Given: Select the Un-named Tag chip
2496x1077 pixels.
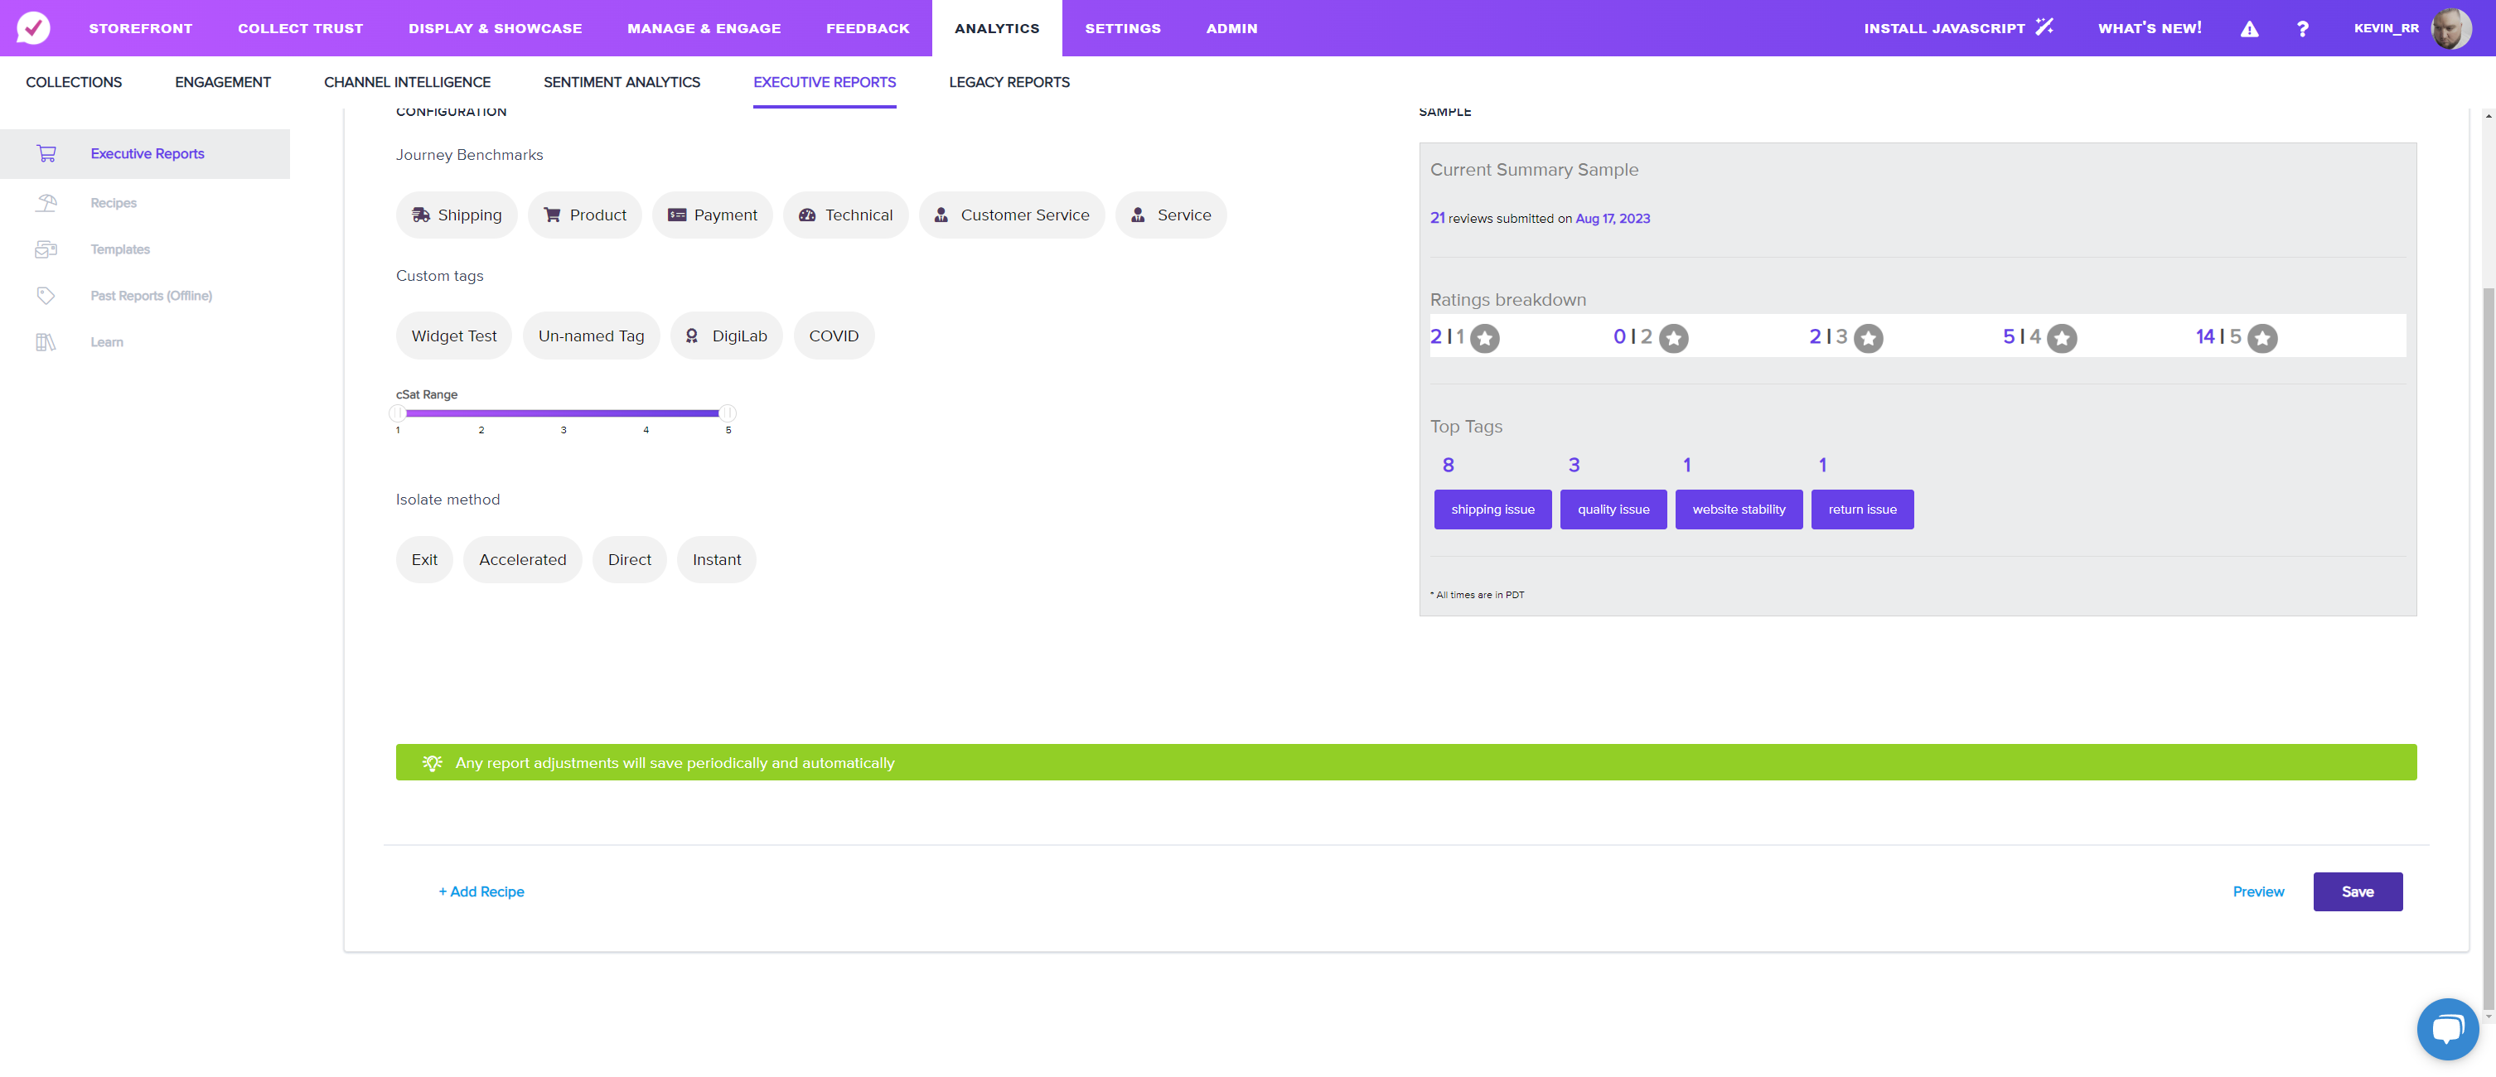Looking at the screenshot, I should (591, 336).
